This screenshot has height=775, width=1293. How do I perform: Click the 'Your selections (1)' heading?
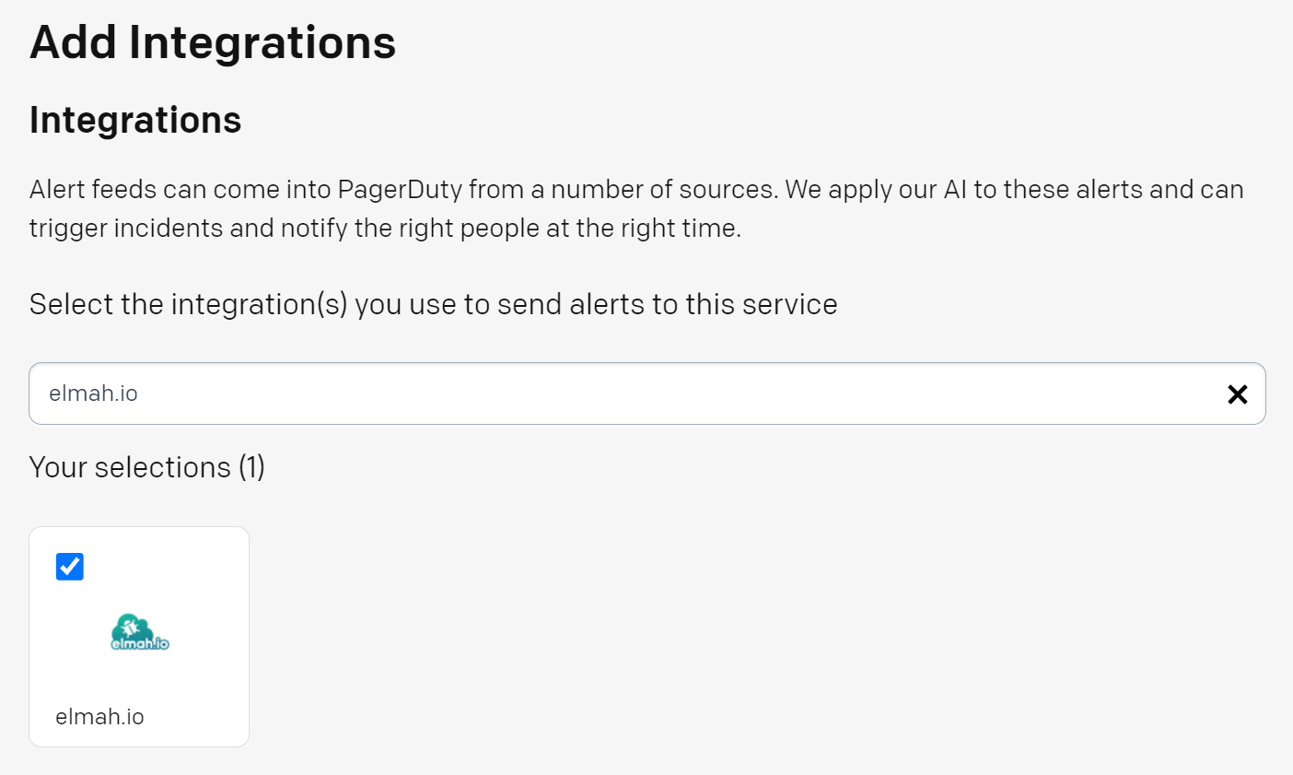point(147,467)
